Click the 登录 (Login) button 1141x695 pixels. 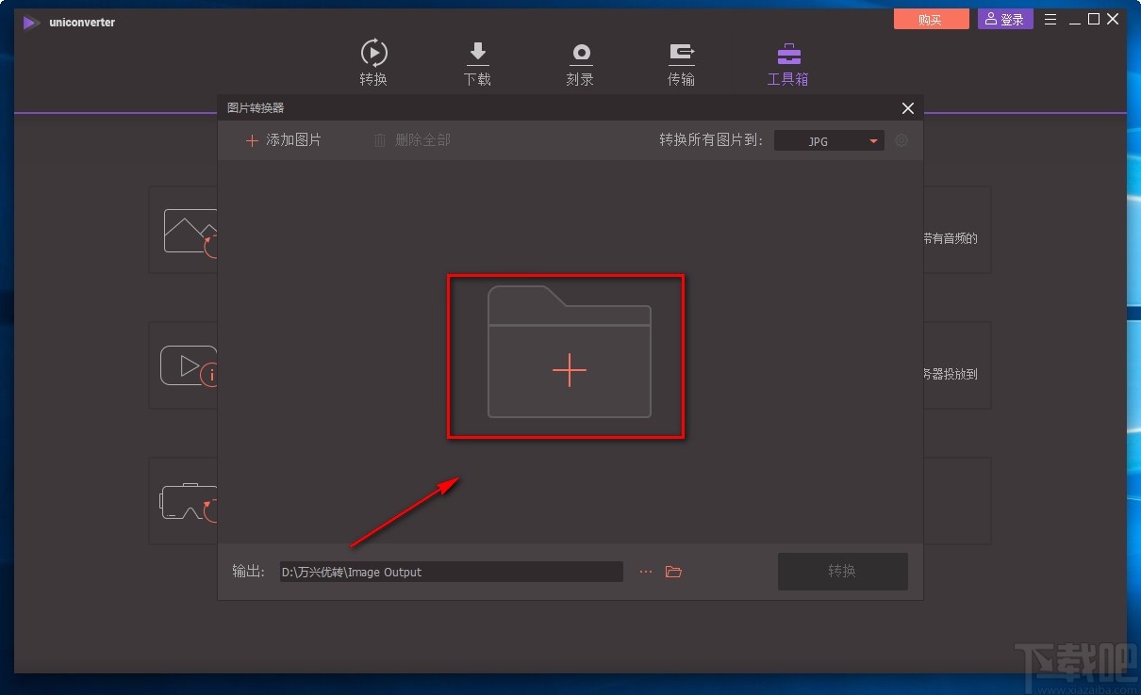[1004, 18]
